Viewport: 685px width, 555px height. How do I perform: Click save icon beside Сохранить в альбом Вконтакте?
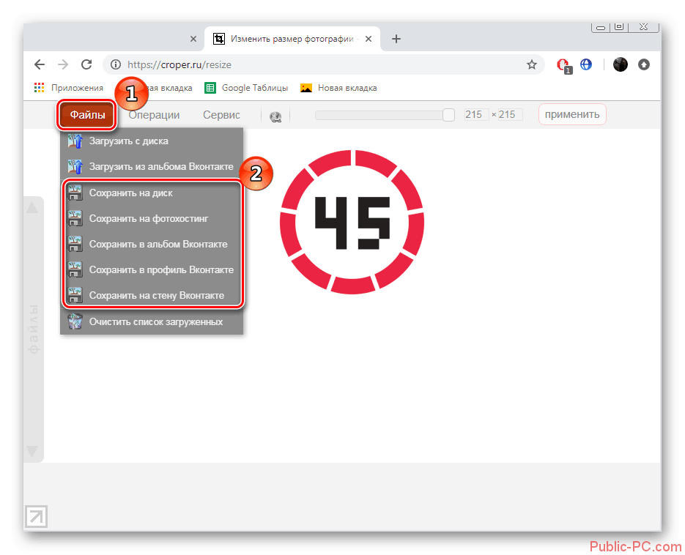[75, 244]
